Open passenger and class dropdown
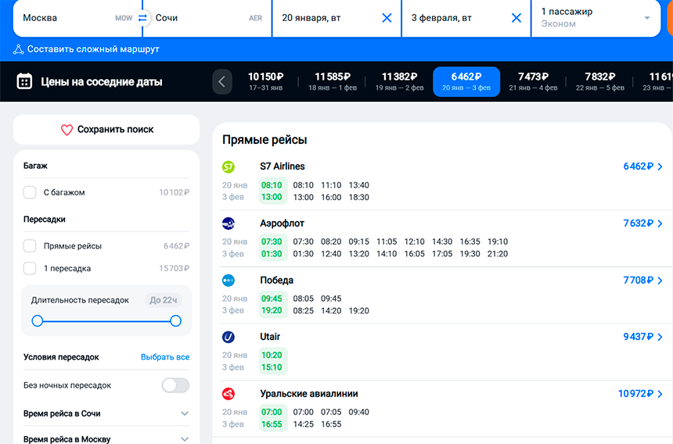 pos(646,18)
